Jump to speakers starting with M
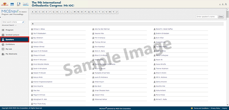The width and height of the screenshot is (229, 110). tap(75, 12)
